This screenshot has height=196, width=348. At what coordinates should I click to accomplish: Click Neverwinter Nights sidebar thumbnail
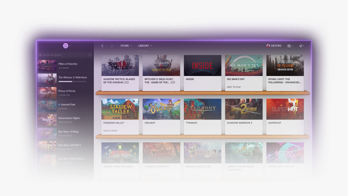47,120
